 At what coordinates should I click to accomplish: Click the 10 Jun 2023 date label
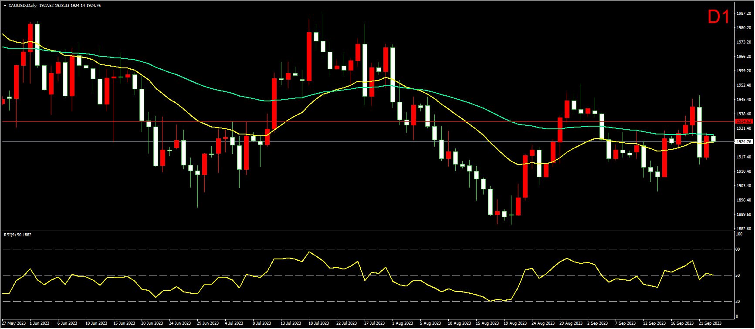point(96,323)
